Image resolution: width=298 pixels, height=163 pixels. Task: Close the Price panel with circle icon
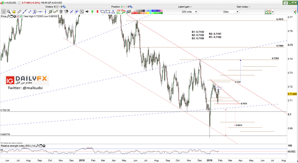pyautogui.click(x=14, y=16)
